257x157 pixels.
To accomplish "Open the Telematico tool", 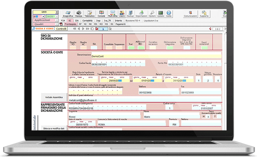I will pyautogui.click(x=89, y=14).
